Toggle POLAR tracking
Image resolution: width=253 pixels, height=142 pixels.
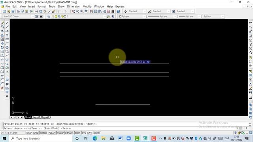point(52,133)
